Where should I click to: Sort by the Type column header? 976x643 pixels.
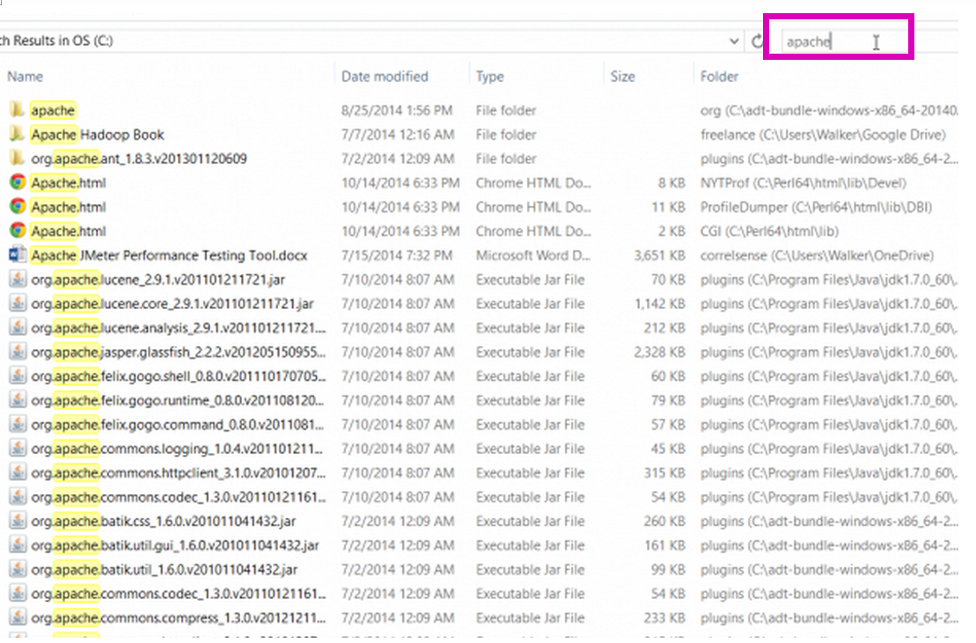(x=490, y=77)
